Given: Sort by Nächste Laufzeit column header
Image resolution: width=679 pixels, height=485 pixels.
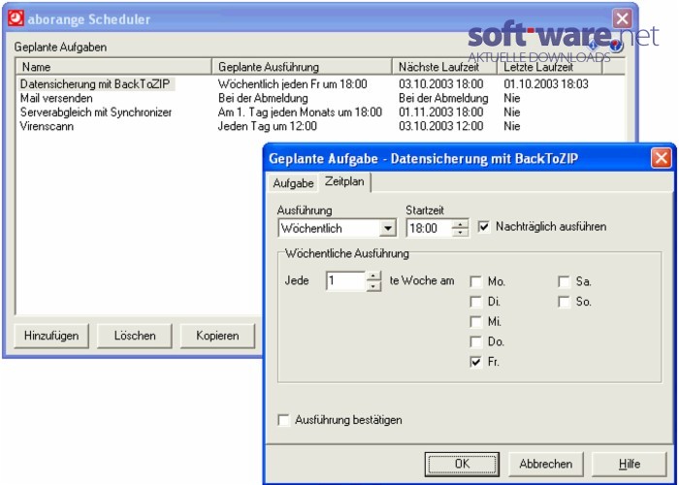Looking at the screenshot, I should click(x=444, y=67).
